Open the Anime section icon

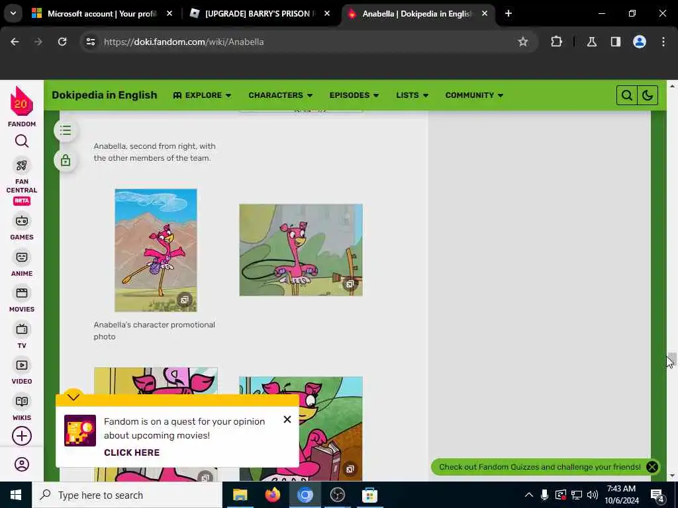(x=22, y=257)
